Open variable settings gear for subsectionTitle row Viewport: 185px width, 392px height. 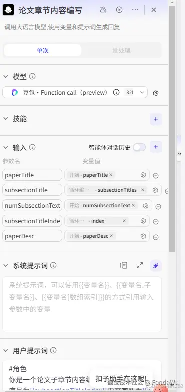coord(155,190)
